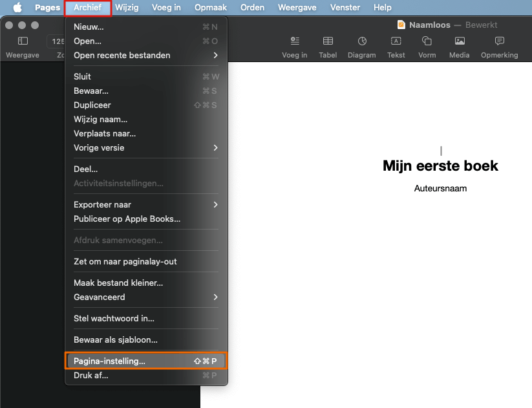Choose Wijzig naam... menu entry
The height and width of the screenshot is (408, 532).
tap(146, 120)
